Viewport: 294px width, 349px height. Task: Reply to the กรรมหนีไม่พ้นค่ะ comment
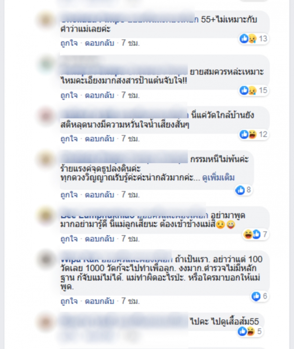tap(100, 195)
